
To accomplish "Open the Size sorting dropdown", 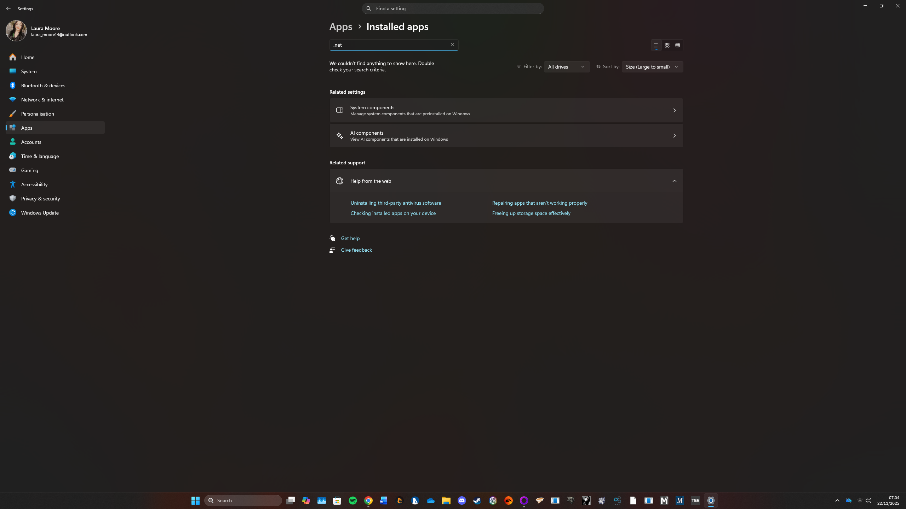I will click(652, 66).
